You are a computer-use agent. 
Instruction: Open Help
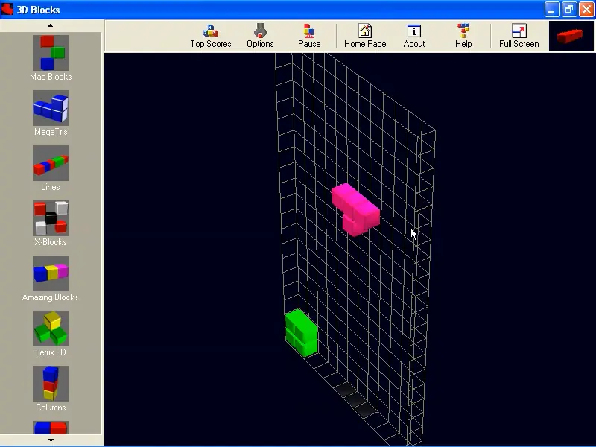point(463,36)
